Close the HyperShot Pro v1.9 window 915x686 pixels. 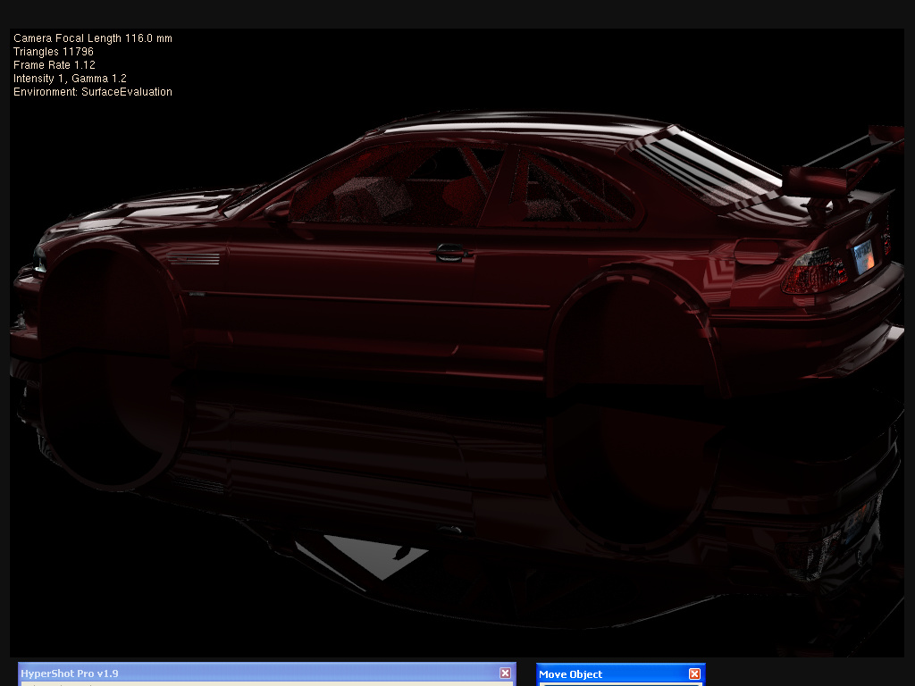506,673
